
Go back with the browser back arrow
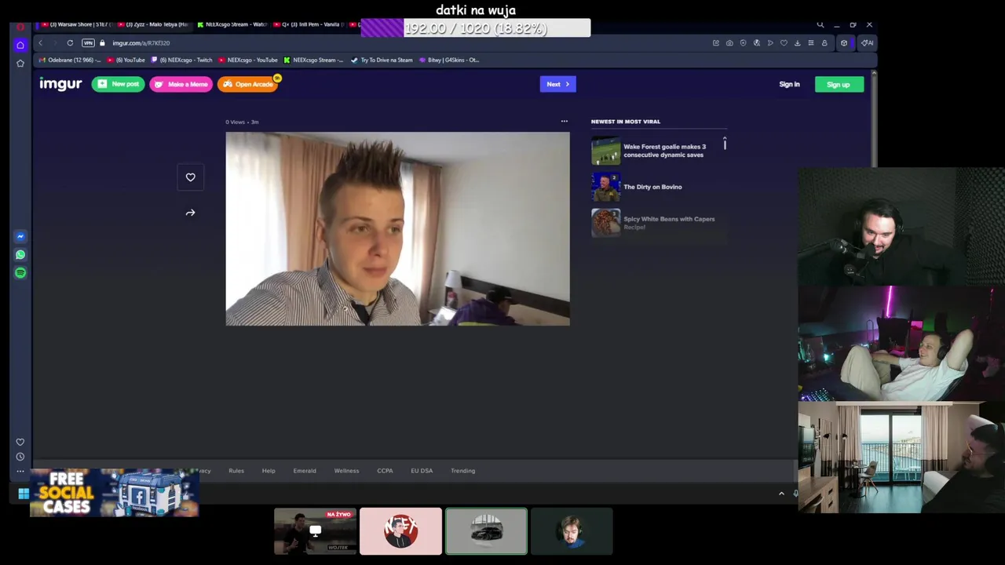[x=41, y=43]
